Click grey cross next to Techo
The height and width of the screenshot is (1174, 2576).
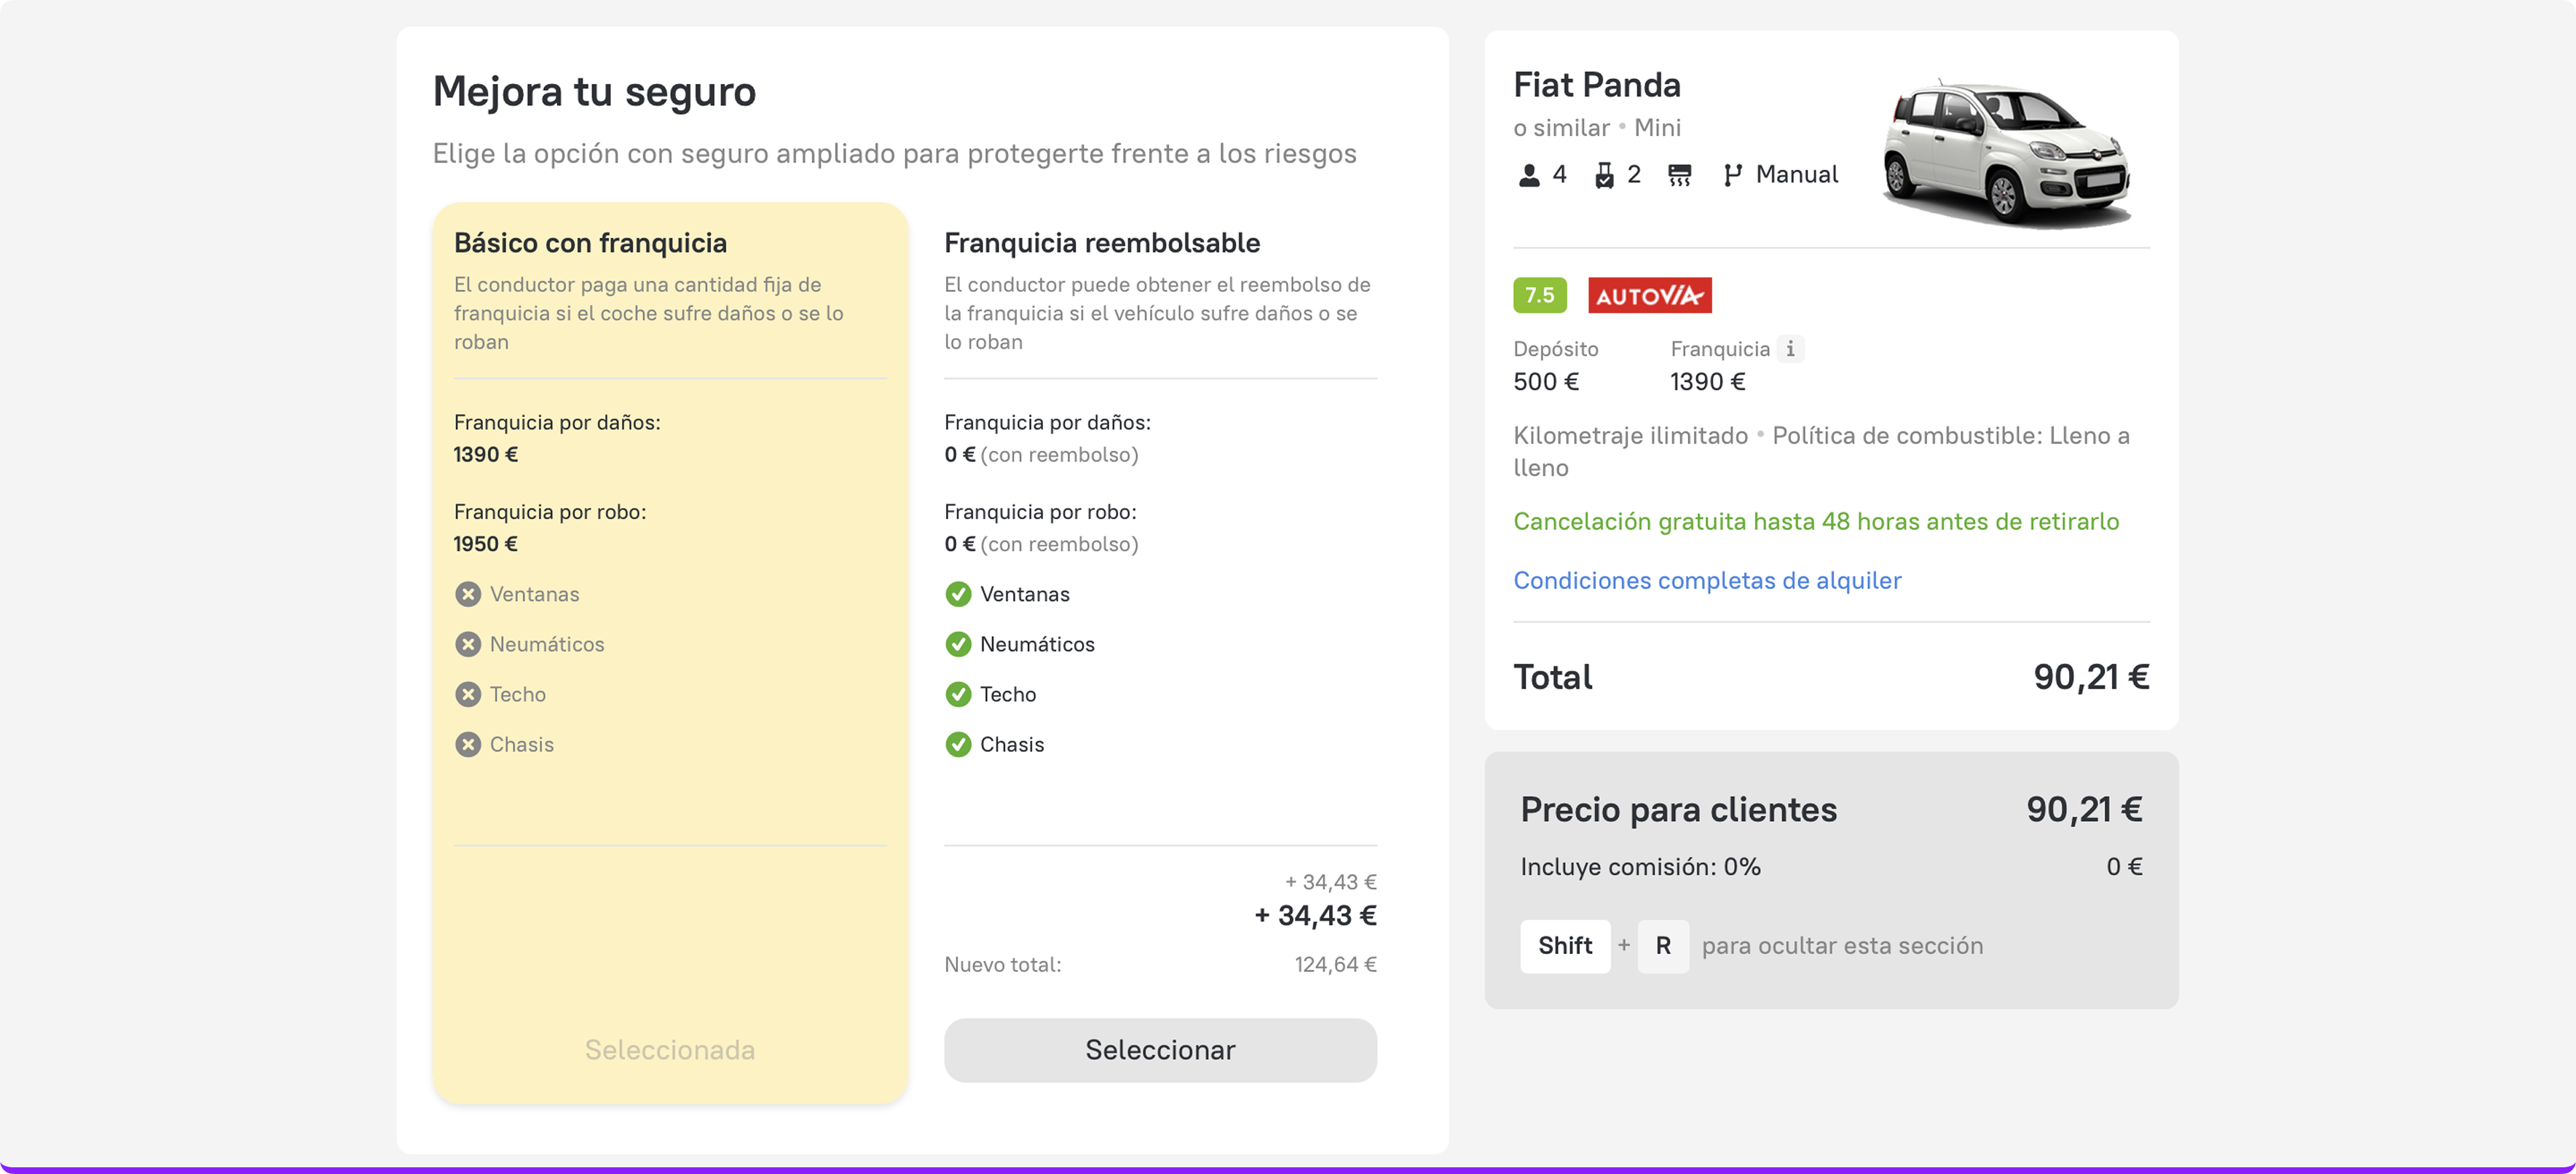click(468, 694)
